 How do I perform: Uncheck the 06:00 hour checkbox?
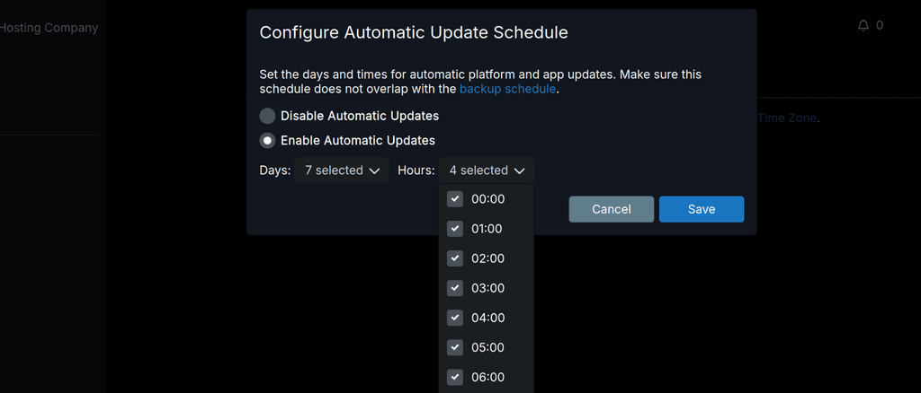(x=455, y=377)
